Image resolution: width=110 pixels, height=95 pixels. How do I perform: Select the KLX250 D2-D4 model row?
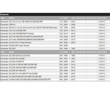[x=55, y=56]
